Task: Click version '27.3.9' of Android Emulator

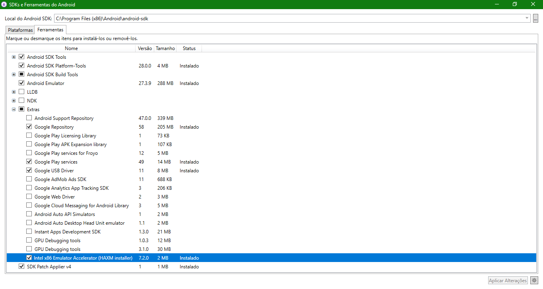Action: (145, 83)
